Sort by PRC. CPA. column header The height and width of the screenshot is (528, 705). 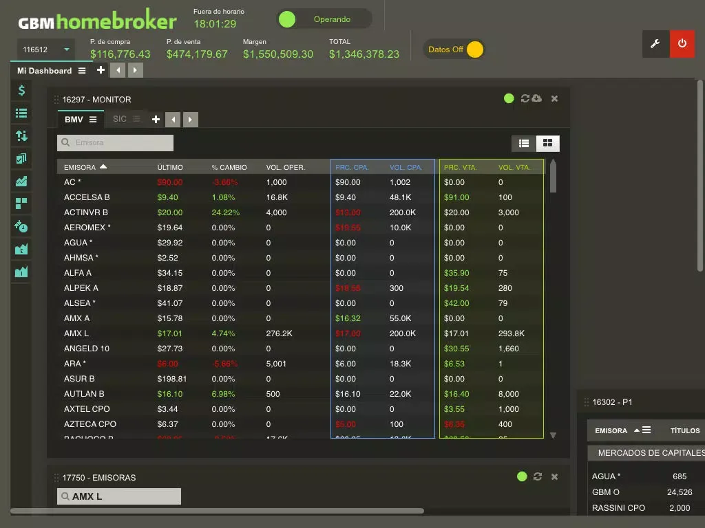point(352,168)
